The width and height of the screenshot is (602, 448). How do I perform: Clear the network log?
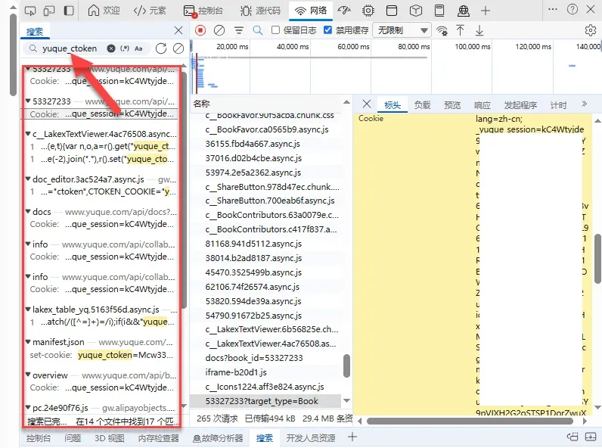coord(219,30)
